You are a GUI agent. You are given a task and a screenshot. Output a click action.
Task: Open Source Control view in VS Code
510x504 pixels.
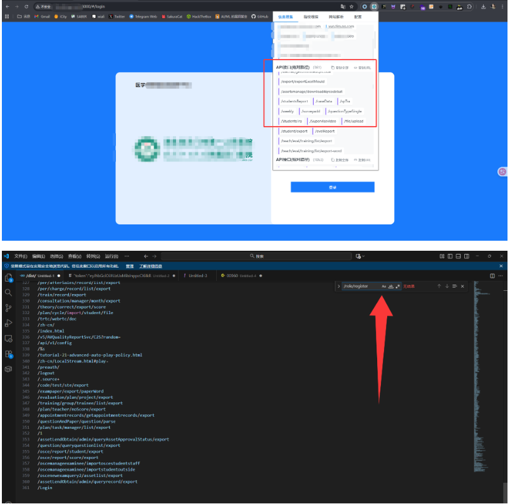(x=8, y=308)
